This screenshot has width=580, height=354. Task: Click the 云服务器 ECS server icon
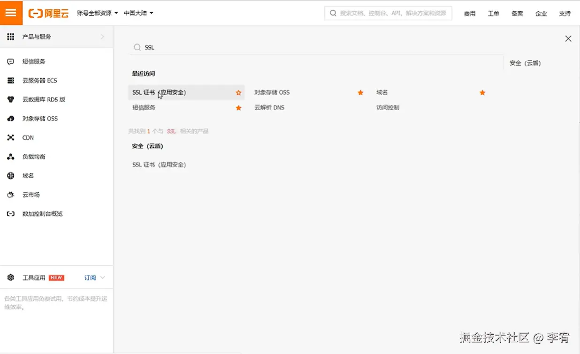[x=11, y=81]
